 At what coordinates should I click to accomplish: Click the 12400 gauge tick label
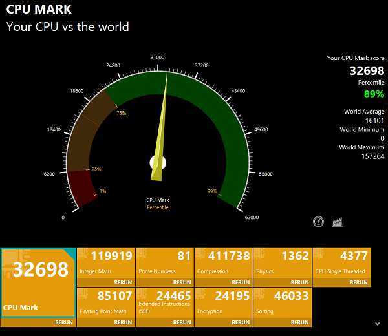54,130
